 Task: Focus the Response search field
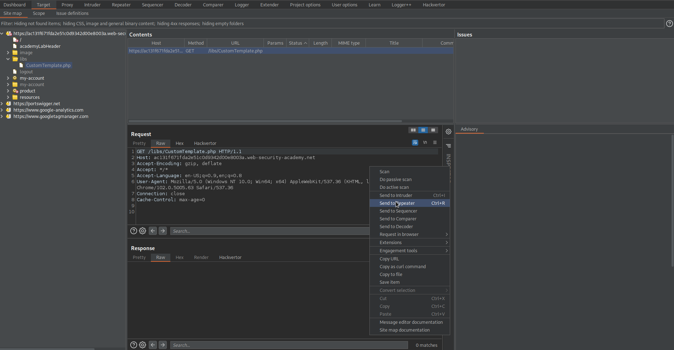289,345
